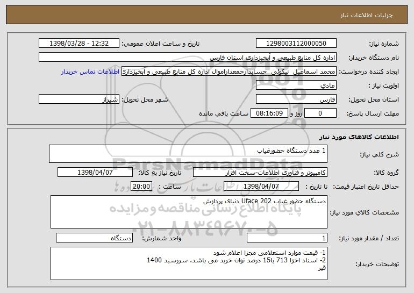Image resolution: width=414 pixels, height=293 pixels.
Task: Click the label شهر محل تحویل:
Action: pyautogui.click(x=145, y=100)
